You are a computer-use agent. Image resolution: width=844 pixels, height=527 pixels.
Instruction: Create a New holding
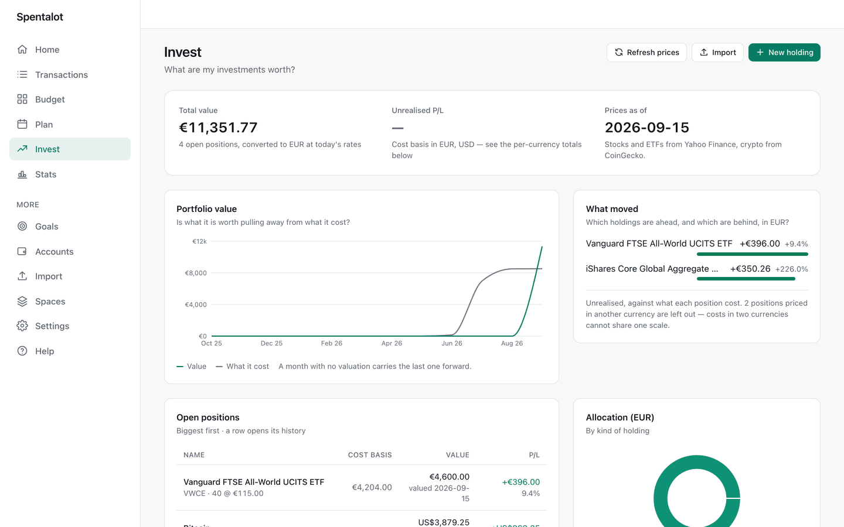click(x=784, y=53)
